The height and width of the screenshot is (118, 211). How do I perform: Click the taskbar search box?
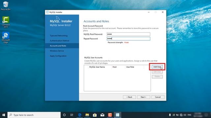(x=34, y=115)
